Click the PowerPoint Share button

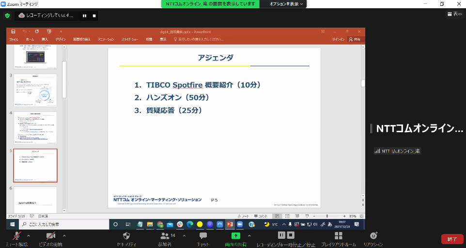355,40
